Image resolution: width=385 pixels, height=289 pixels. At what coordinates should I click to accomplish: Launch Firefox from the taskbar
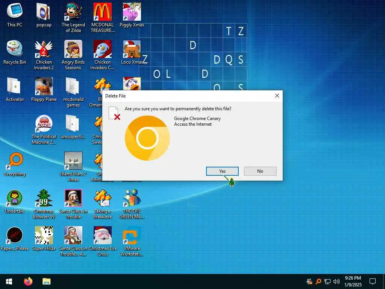28,281
